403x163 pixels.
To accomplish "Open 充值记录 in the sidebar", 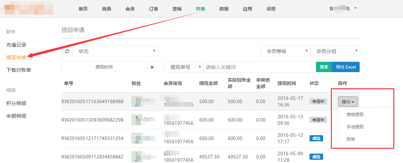I will click(16, 45).
